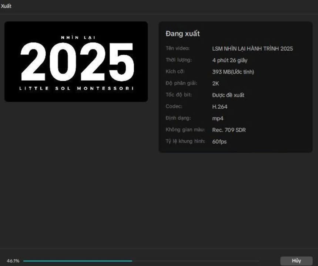Screen dimensions: 318x266
Task: Click the Đang xuất heading
Action: [183, 34]
